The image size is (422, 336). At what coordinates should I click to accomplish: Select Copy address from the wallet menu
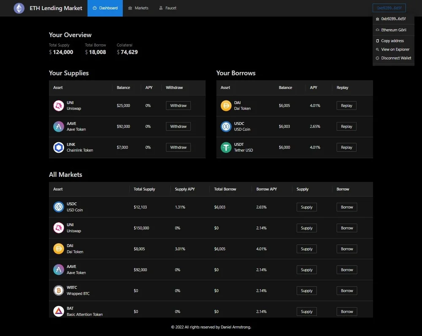(x=392, y=41)
